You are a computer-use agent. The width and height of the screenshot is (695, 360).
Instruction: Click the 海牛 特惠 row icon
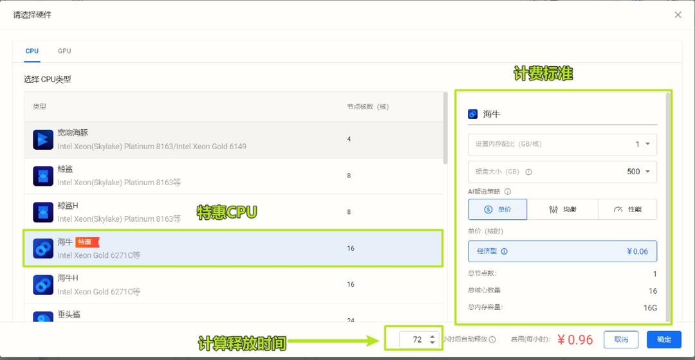click(x=43, y=248)
